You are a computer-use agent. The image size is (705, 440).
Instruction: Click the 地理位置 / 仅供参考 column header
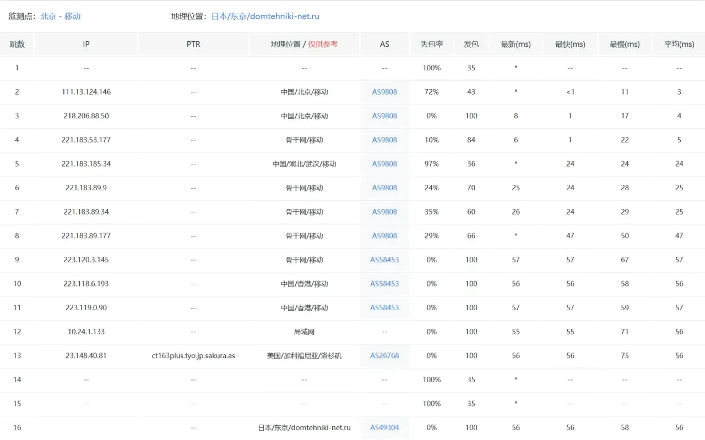click(304, 44)
